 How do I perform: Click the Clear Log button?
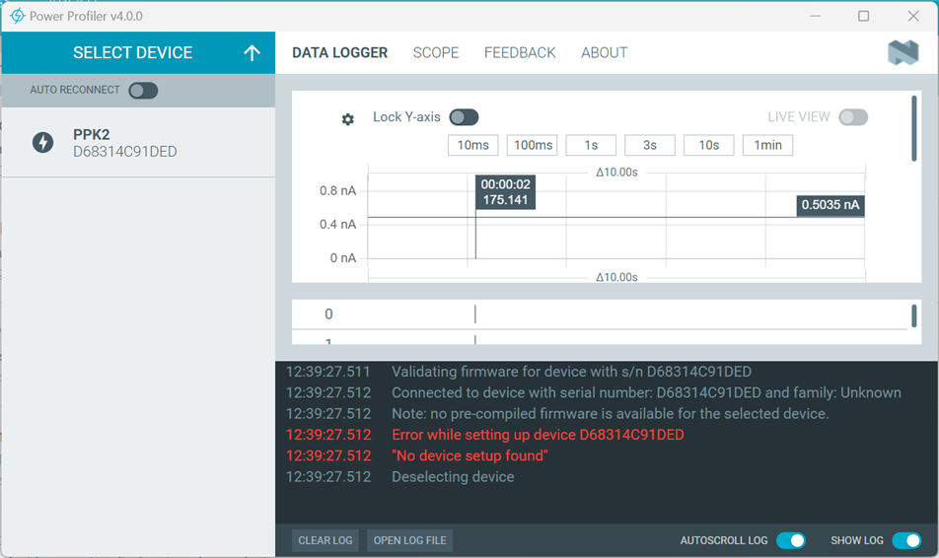[x=325, y=540]
